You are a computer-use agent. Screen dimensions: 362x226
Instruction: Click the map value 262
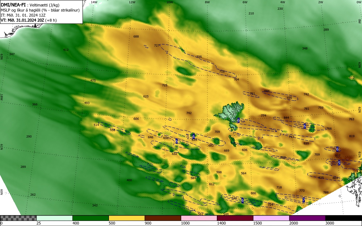[x=33, y=195]
